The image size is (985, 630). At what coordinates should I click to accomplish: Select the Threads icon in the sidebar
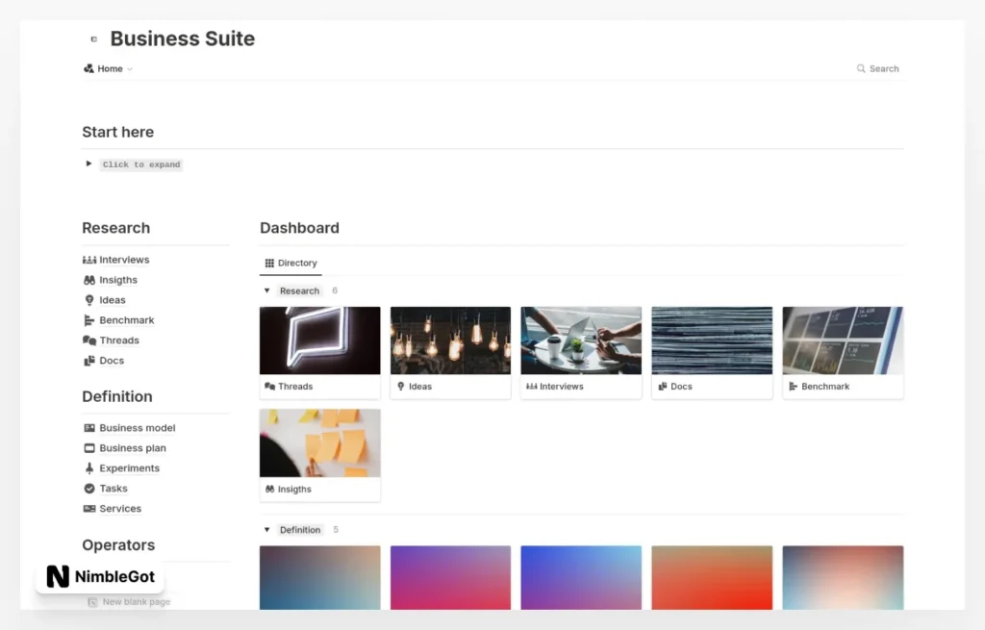click(x=89, y=340)
